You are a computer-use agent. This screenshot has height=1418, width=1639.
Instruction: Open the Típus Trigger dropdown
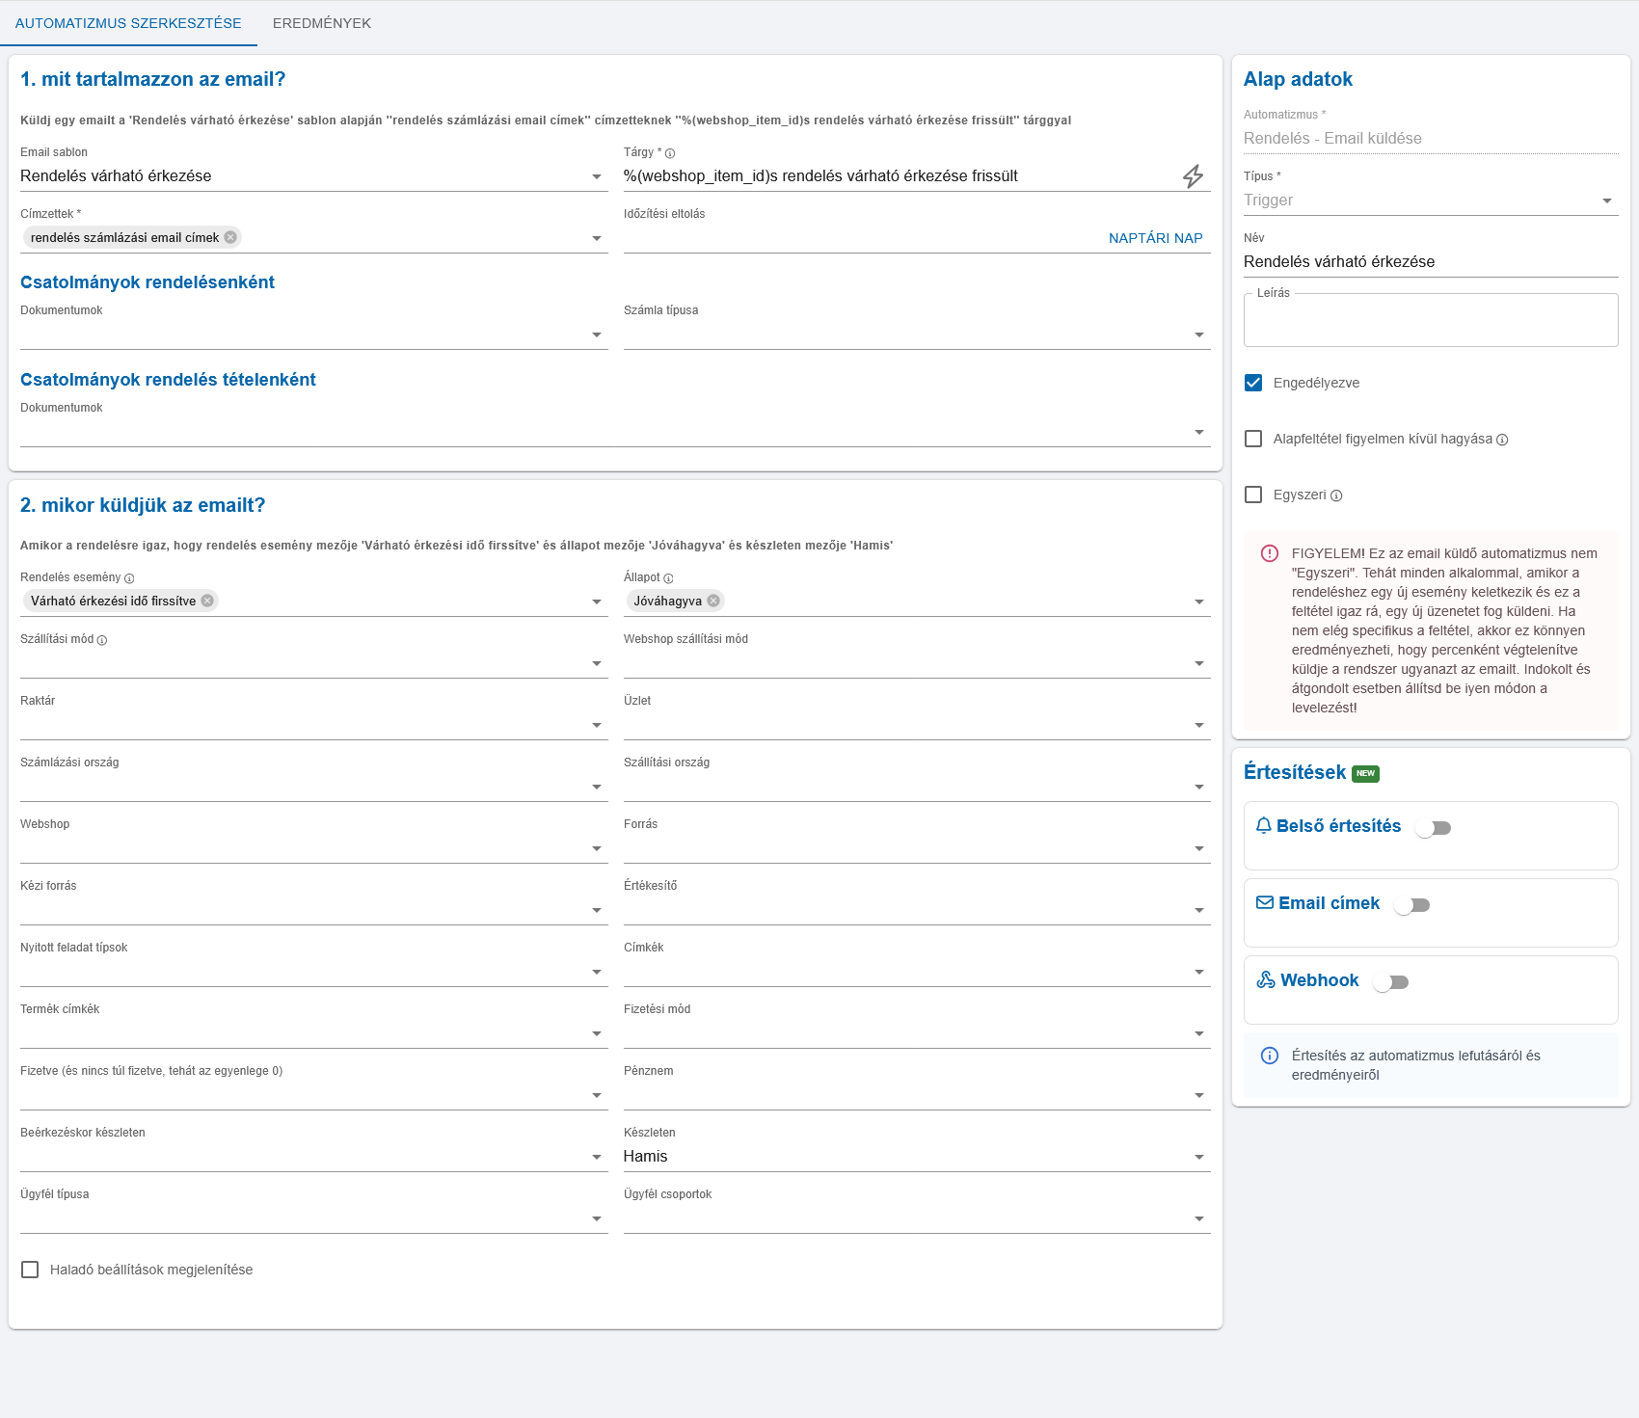[x=1431, y=201]
